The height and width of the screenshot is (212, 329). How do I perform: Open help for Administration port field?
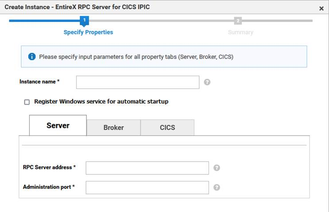pyautogui.click(x=217, y=187)
